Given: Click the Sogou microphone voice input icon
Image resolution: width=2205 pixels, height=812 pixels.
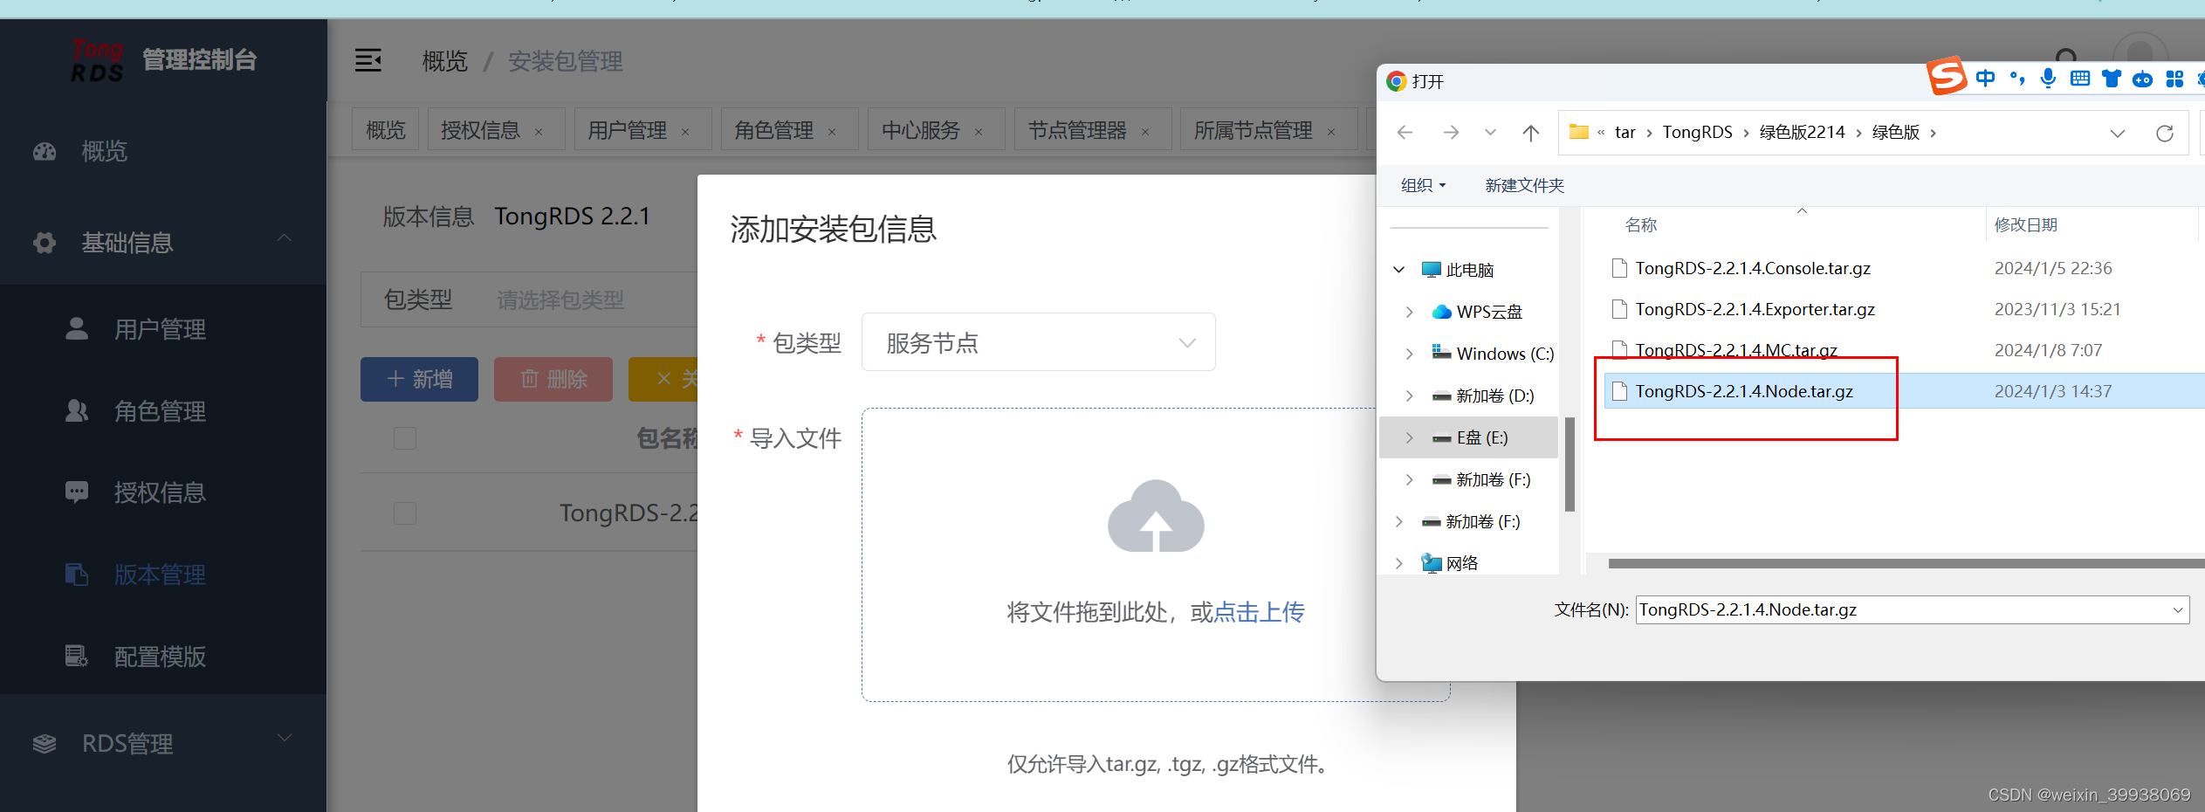Looking at the screenshot, I should tap(2048, 79).
